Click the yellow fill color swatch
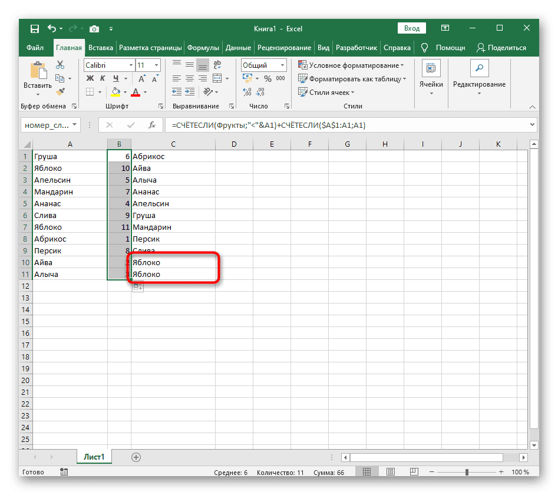Screen dimensions: 558x495 click(x=116, y=92)
